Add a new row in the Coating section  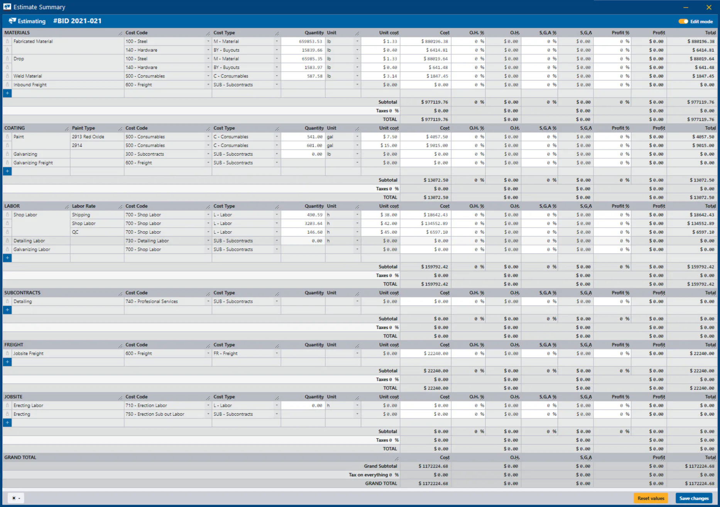pyautogui.click(x=7, y=171)
